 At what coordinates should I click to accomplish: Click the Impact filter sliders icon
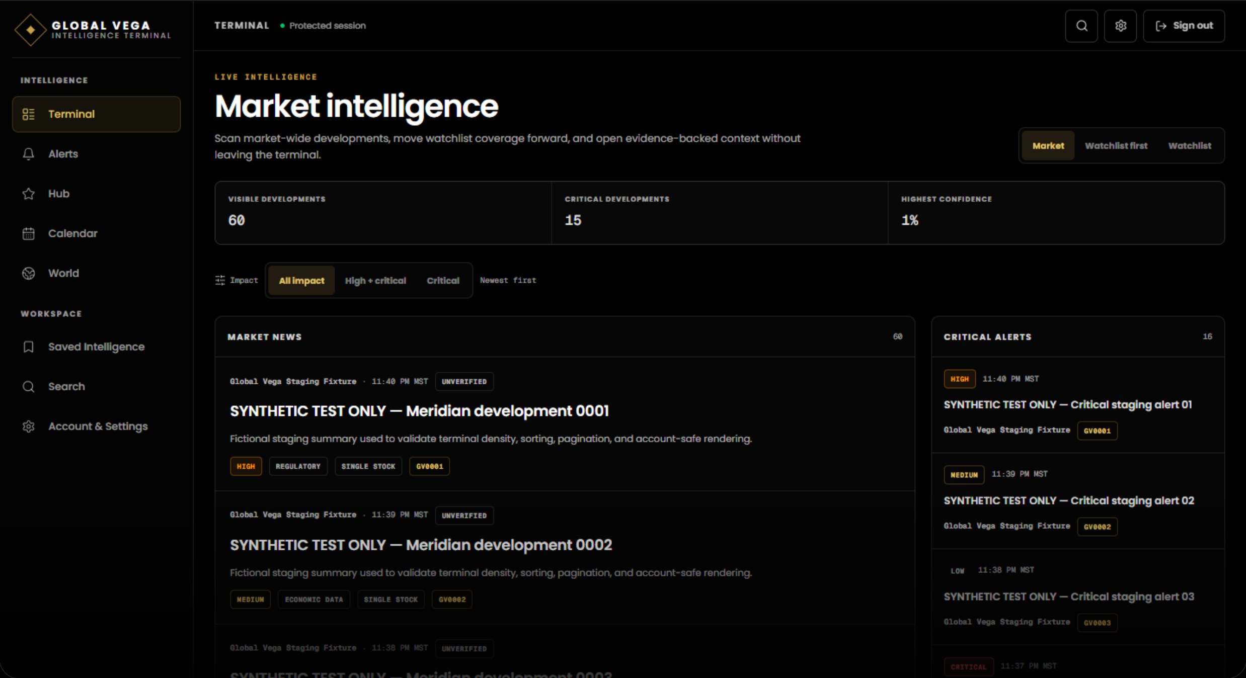(x=220, y=280)
